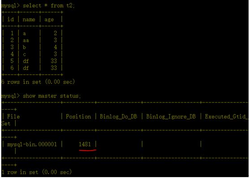Click the name value 'aa' in row 2

(26, 40)
